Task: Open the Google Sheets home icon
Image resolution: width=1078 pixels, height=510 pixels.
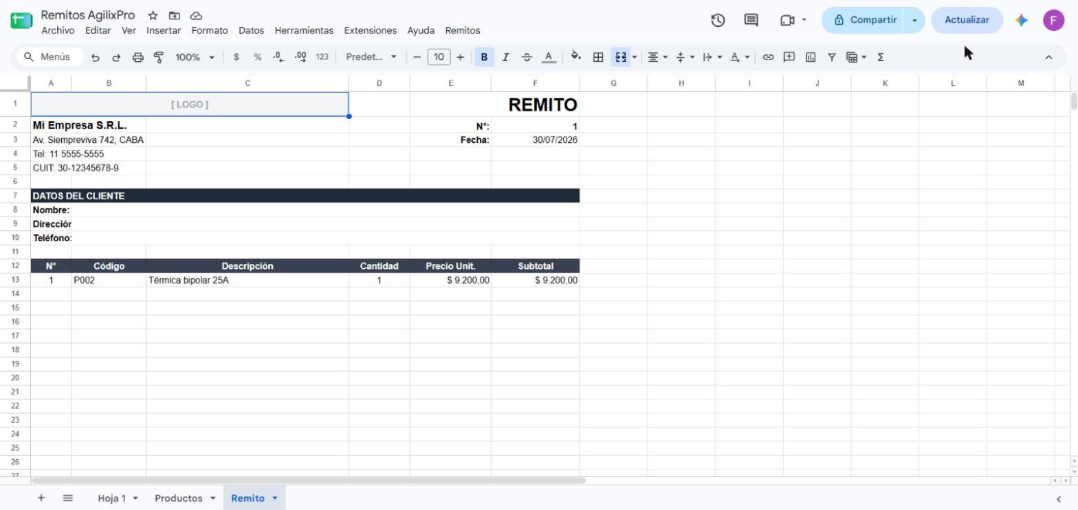Action: 21,21
